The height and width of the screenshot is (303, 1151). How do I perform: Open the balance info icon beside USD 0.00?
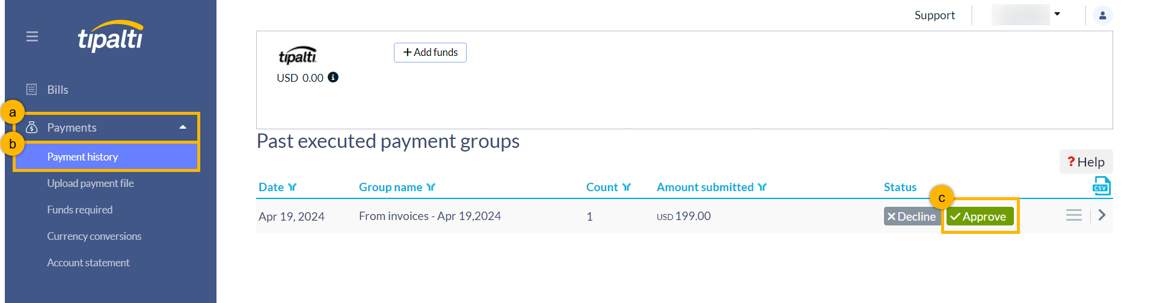point(333,77)
